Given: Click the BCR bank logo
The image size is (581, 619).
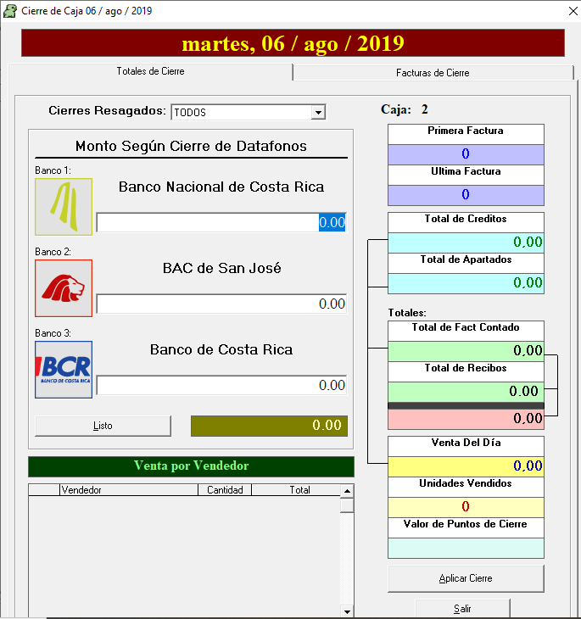Looking at the screenshot, I should point(64,370).
